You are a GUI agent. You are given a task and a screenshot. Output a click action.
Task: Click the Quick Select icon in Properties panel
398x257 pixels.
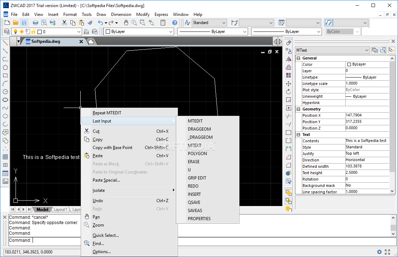pyautogui.click(x=392, y=50)
